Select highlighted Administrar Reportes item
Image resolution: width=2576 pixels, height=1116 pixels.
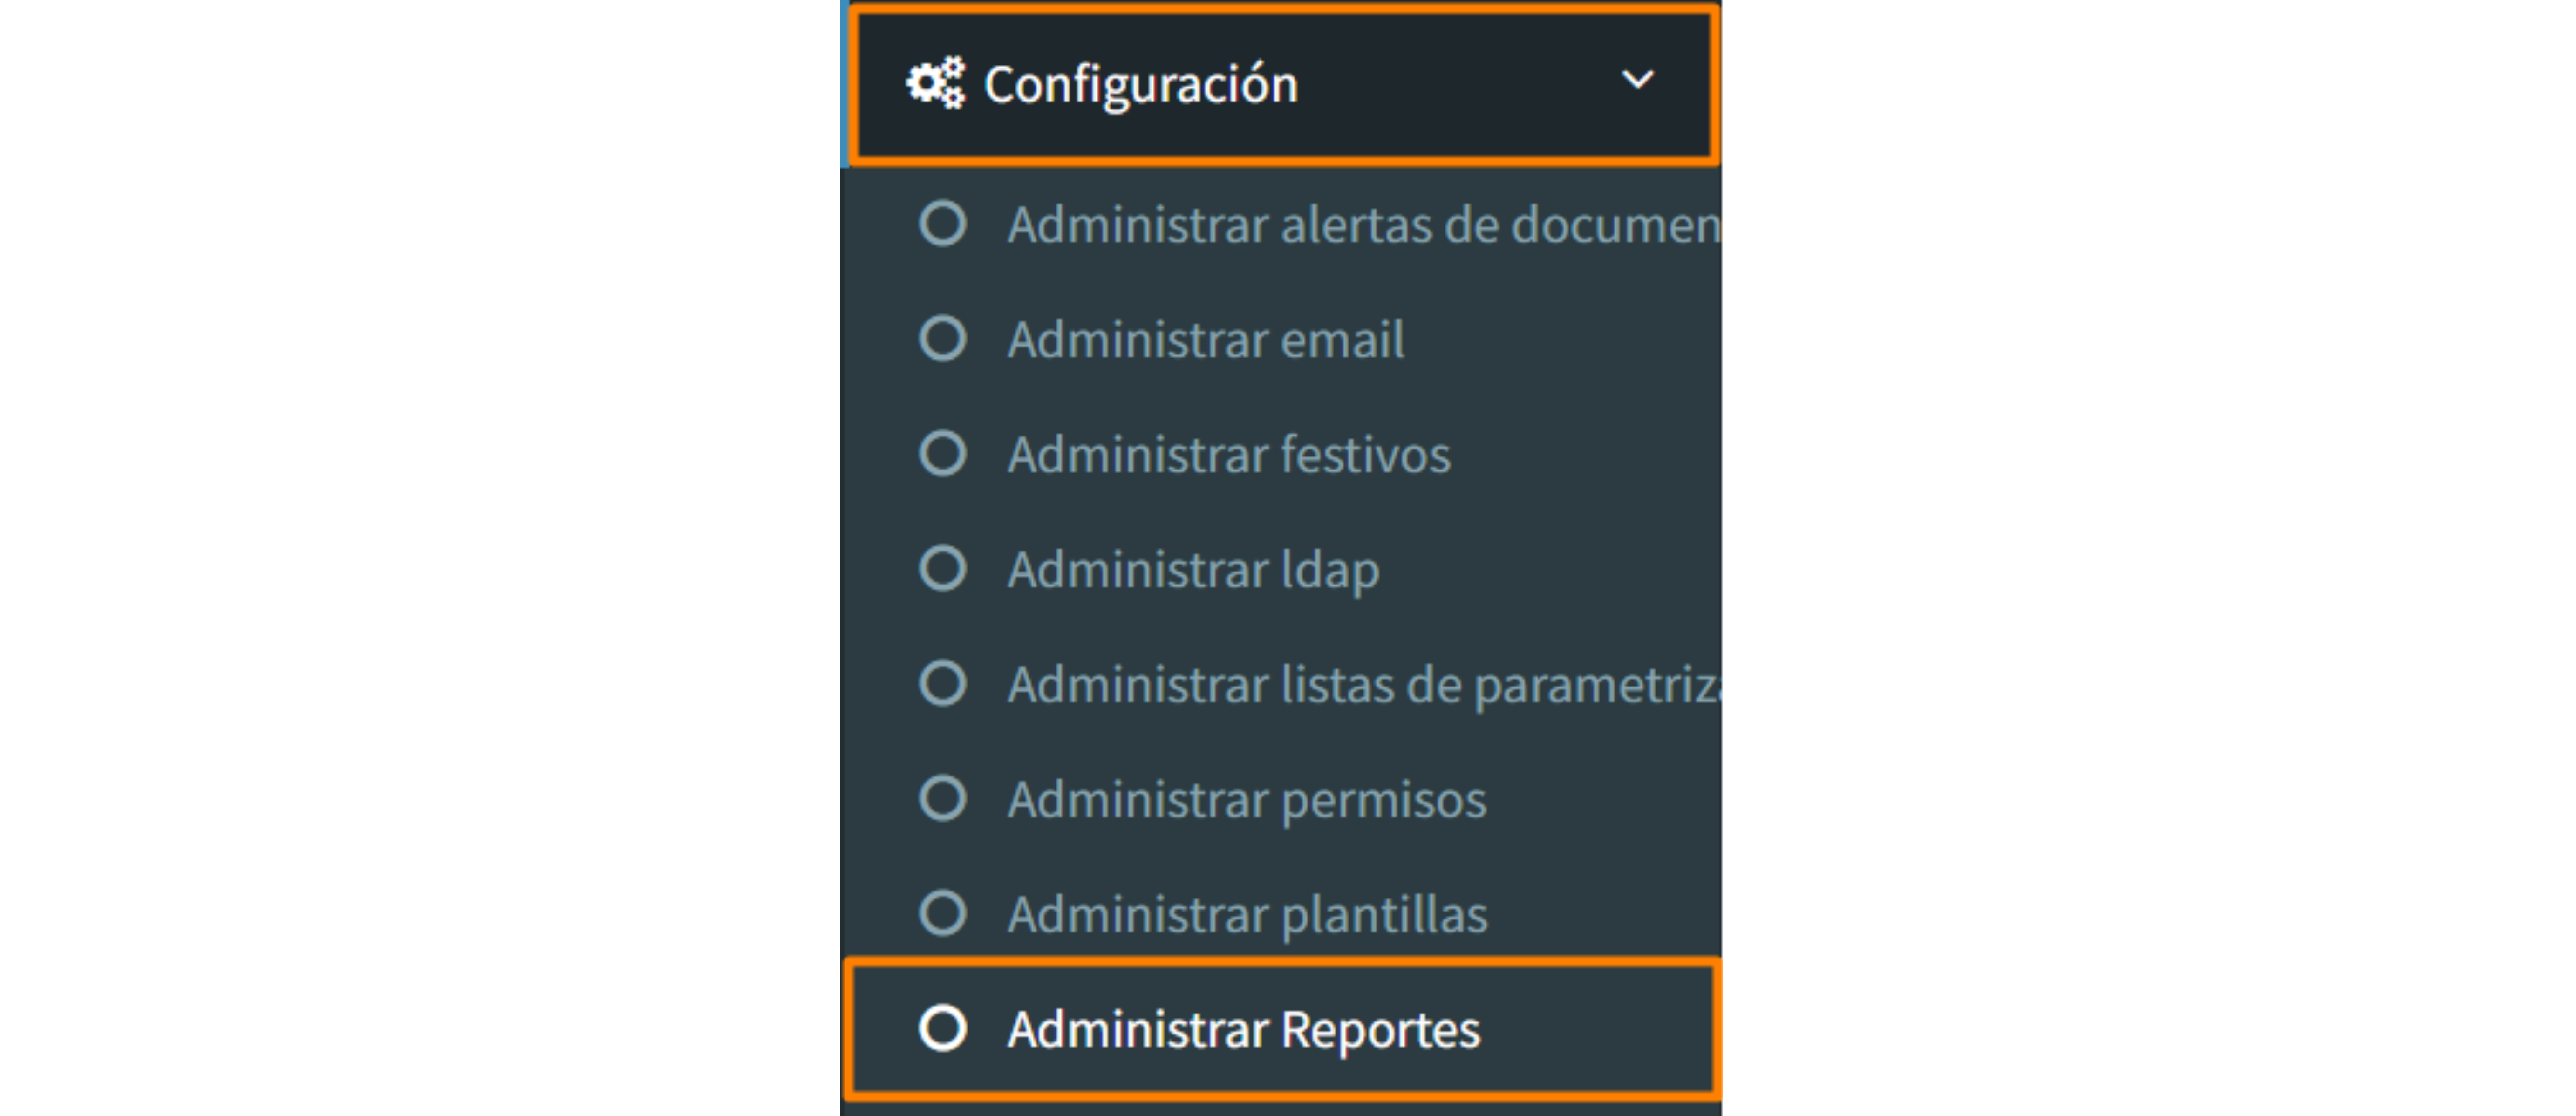pyautogui.click(x=1282, y=1029)
